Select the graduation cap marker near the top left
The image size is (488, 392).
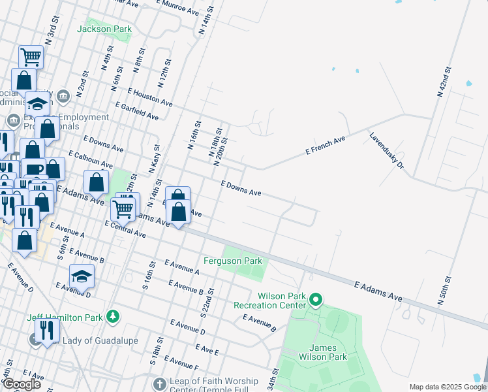pos(38,104)
